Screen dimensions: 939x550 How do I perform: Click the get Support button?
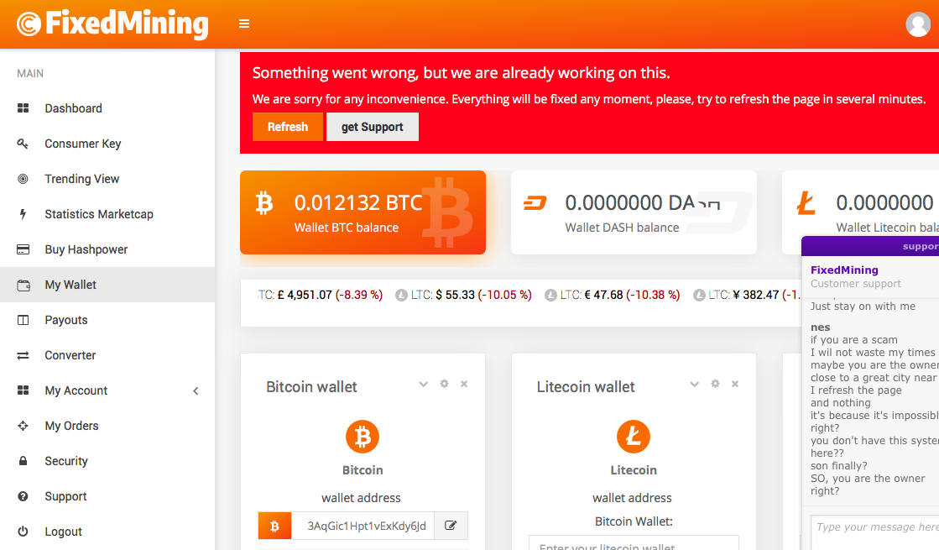point(372,127)
